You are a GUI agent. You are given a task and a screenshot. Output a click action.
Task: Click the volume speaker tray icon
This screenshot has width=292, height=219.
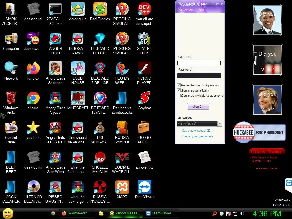[242, 214]
